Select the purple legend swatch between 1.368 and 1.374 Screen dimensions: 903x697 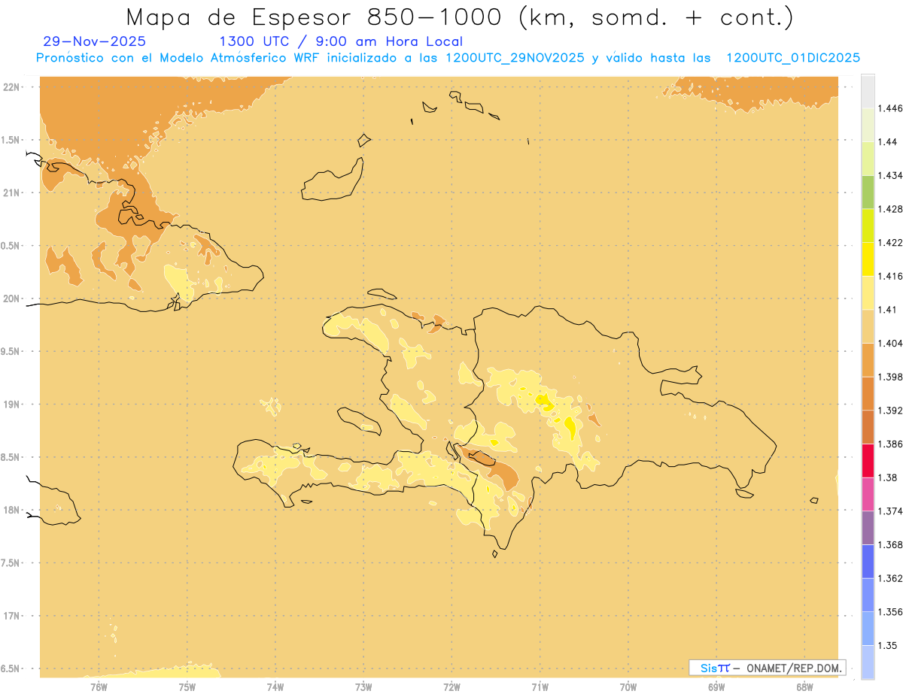[x=868, y=527]
